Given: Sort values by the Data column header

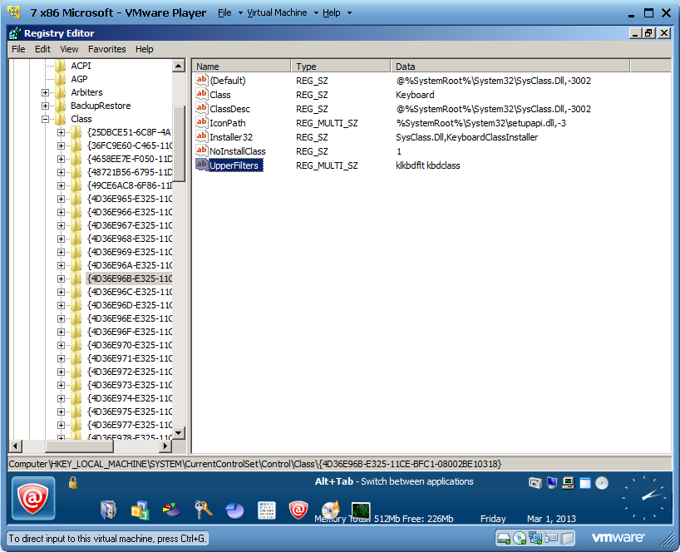Looking at the screenshot, I should 510,67.
